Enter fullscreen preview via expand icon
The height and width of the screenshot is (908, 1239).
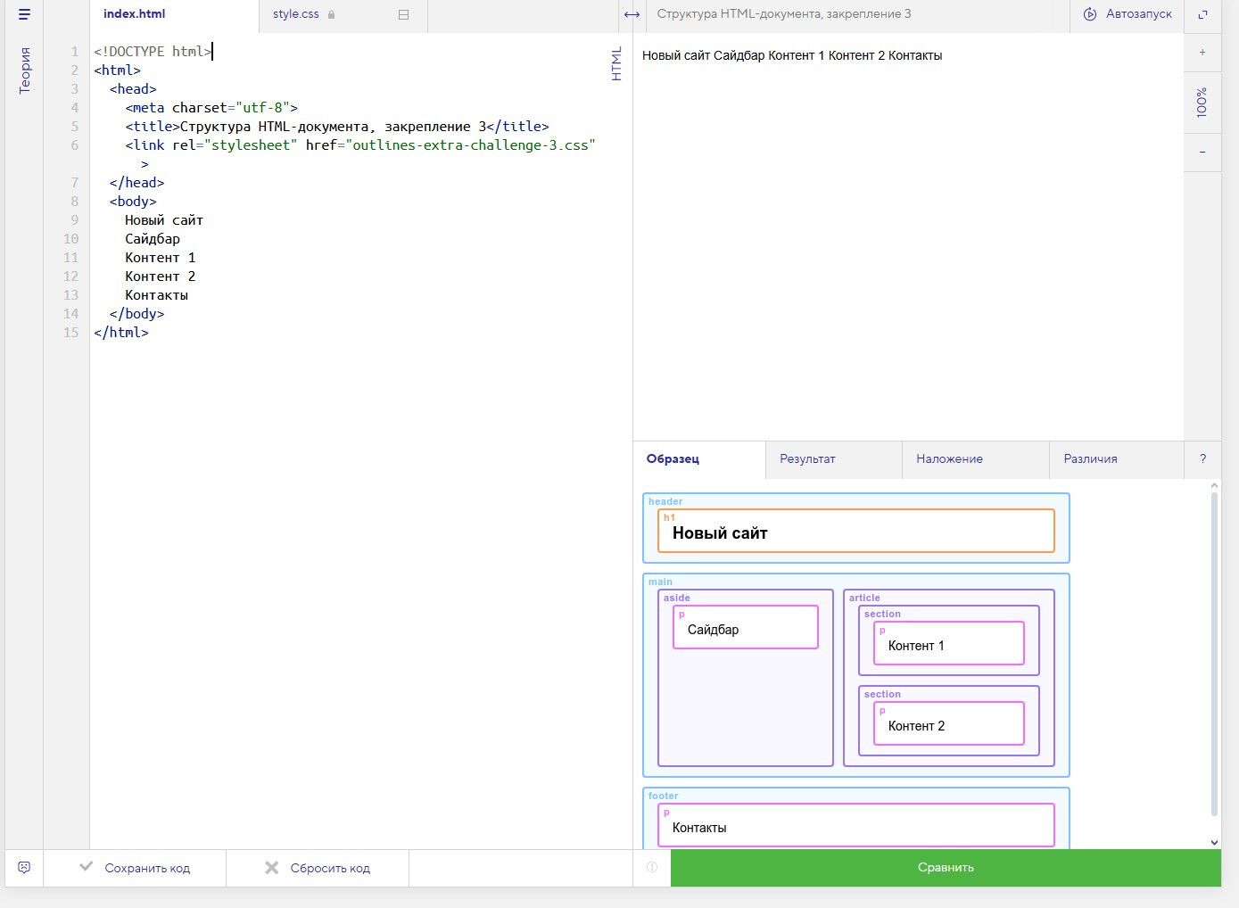click(x=1202, y=15)
